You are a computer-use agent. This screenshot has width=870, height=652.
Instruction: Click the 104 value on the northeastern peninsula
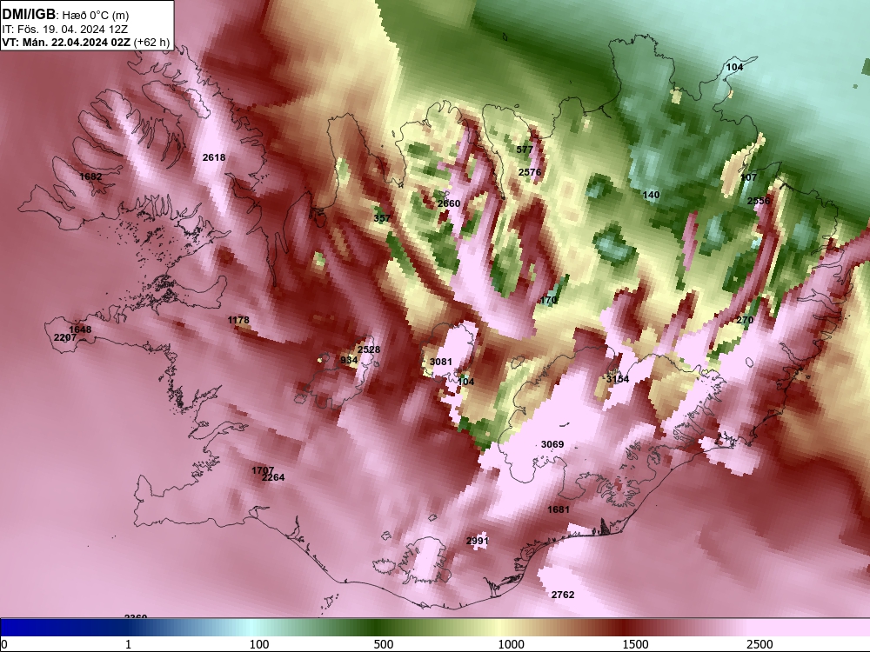click(x=734, y=67)
